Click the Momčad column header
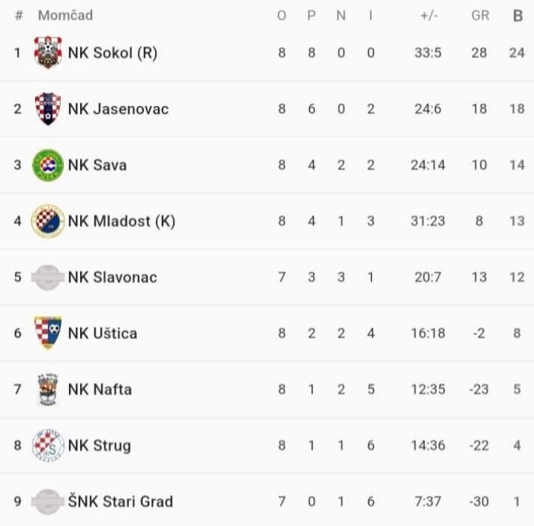 [65, 16]
